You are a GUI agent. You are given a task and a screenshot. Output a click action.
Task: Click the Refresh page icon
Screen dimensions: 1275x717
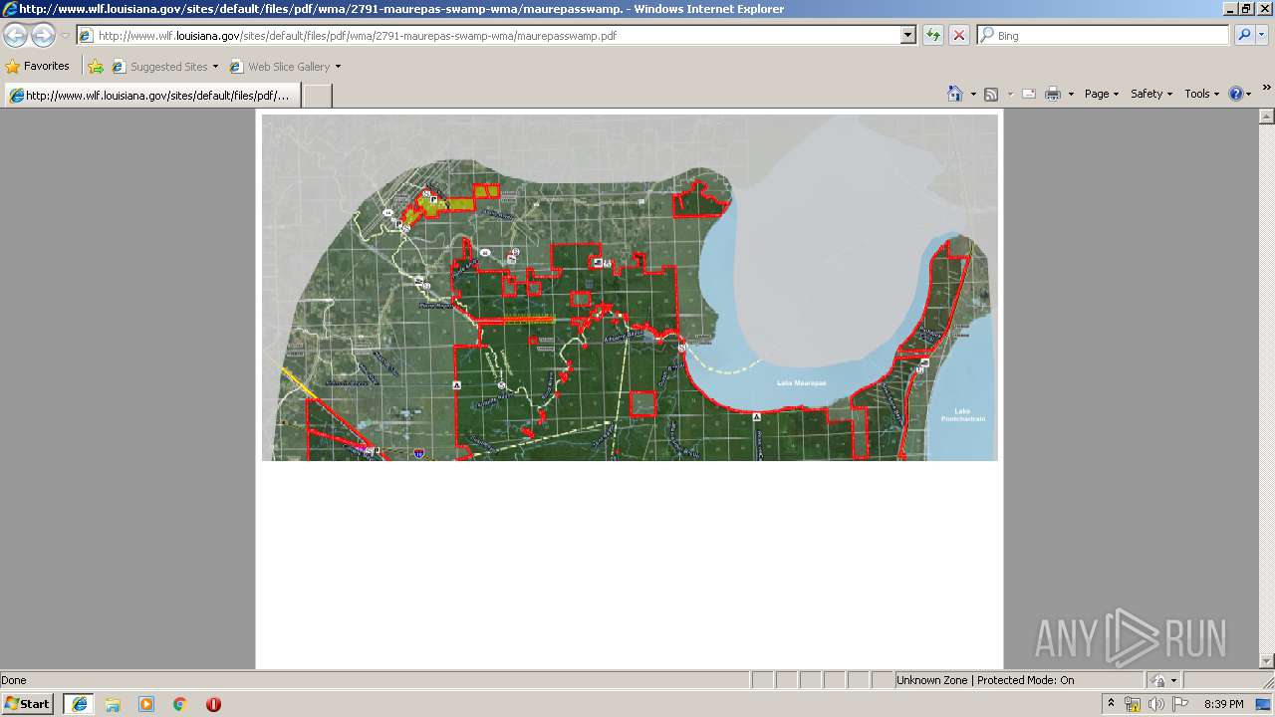[x=933, y=35]
